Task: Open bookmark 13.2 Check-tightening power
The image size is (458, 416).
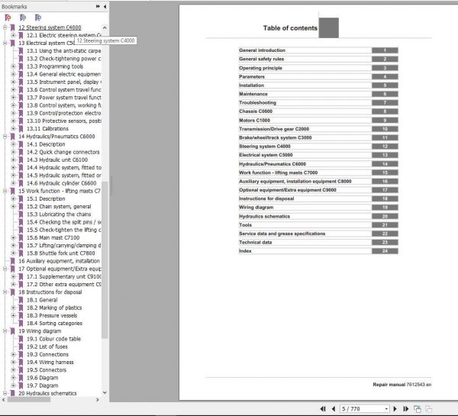Action: (x=63, y=59)
